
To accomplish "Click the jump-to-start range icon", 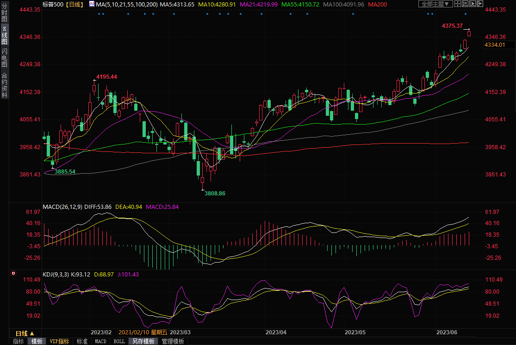I will tap(464, 4).
